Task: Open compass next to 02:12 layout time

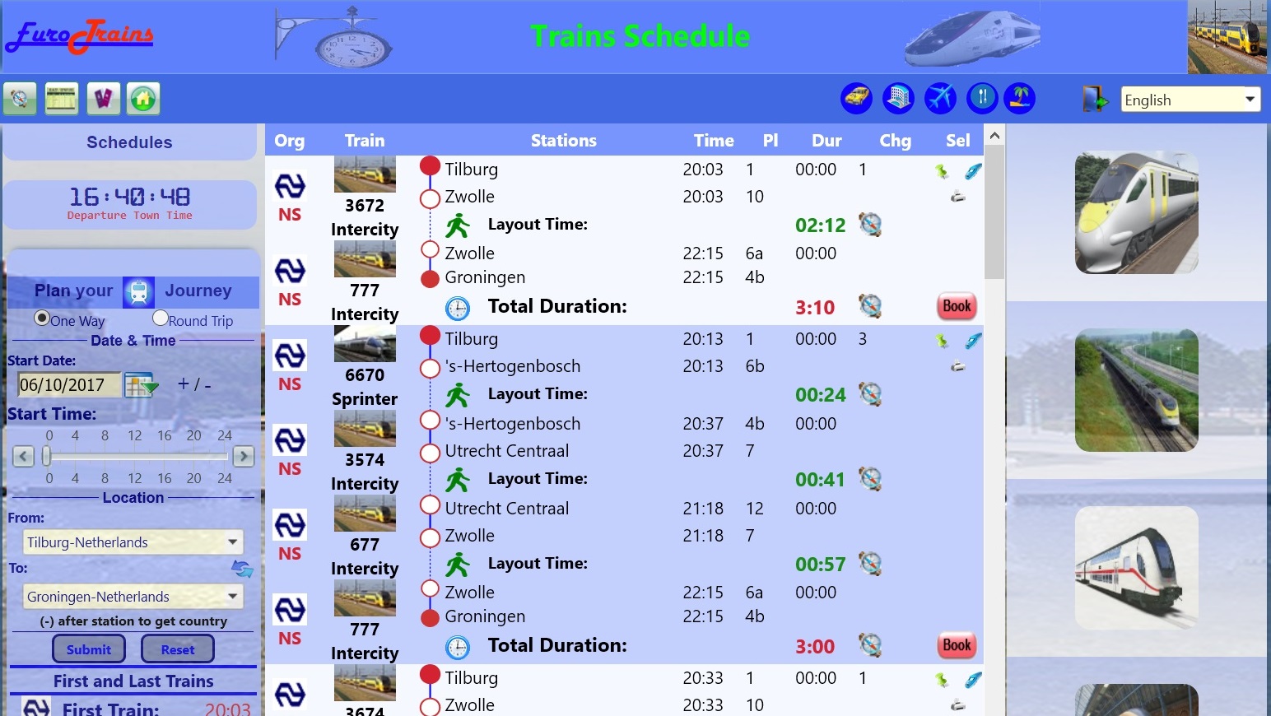Action: coord(870,225)
